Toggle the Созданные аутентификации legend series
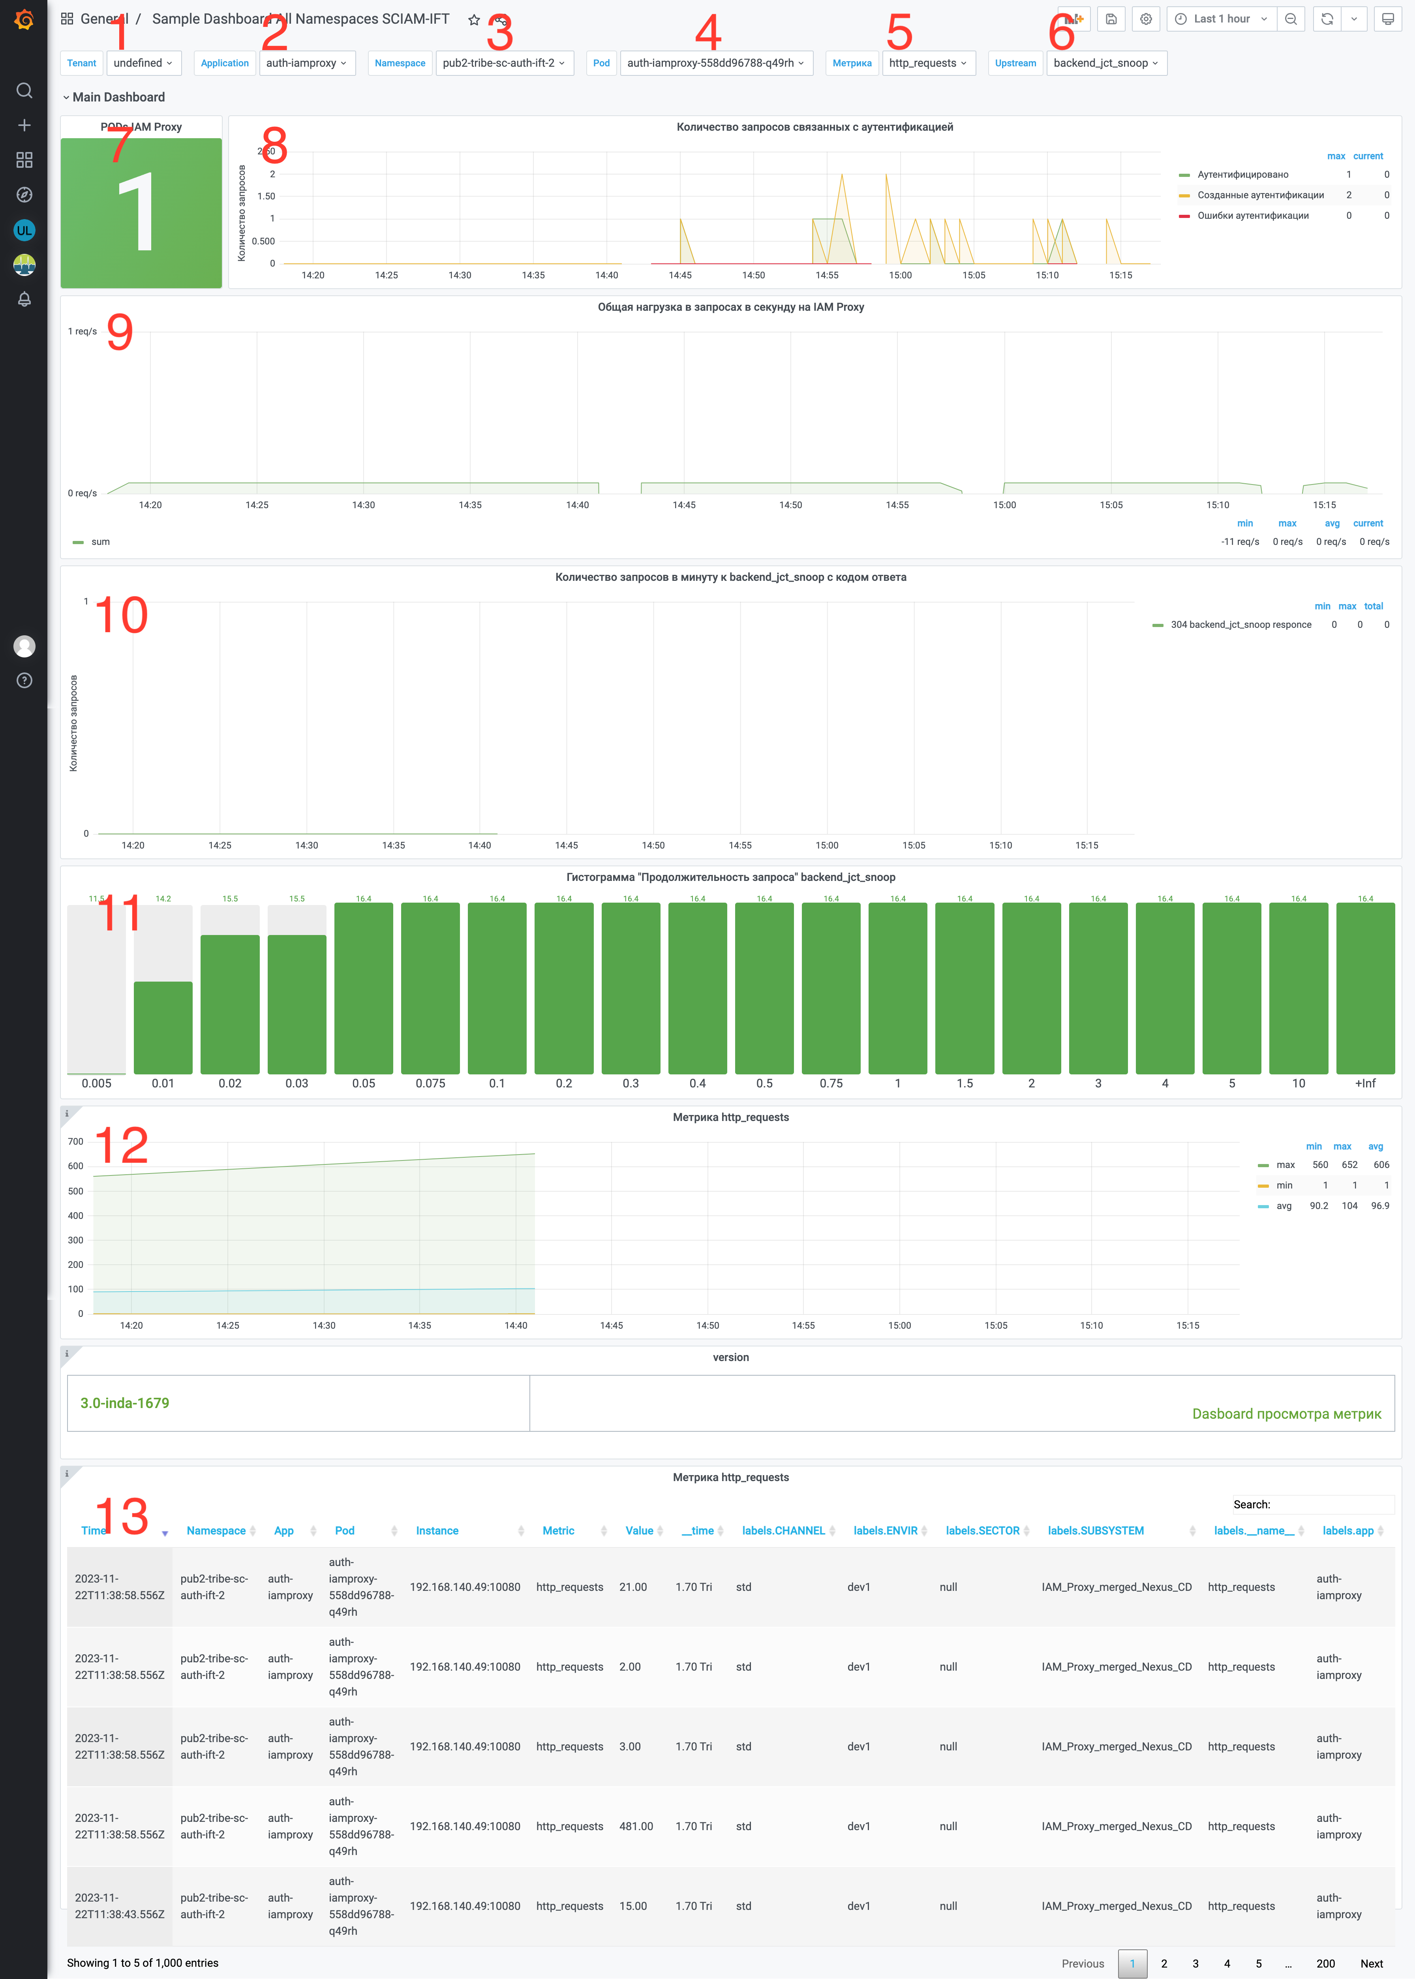Viewport: 1415px width, 1979px height. click(1261, 195)
